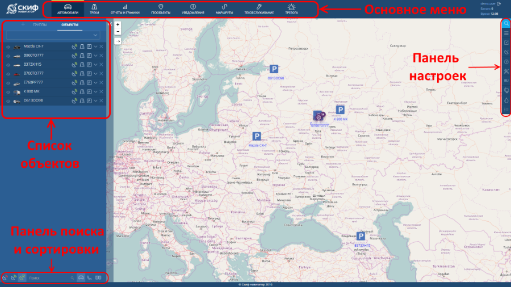Open the Маршруты menu item

click(224, 9)
